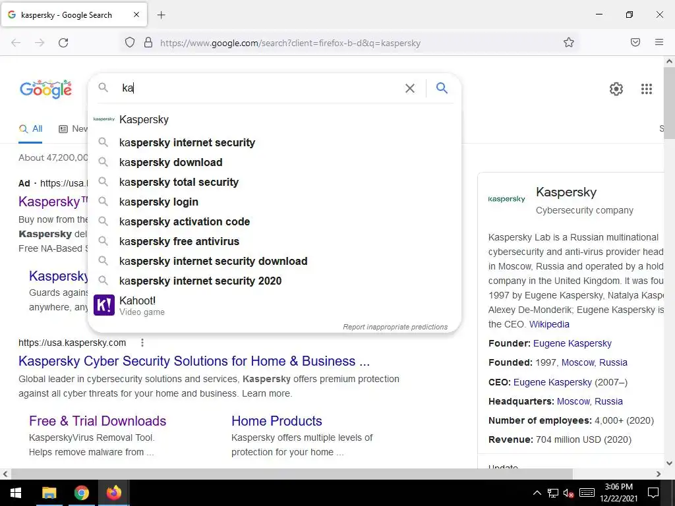Open the touch keyboard tray icon

[x=587, y=493]
